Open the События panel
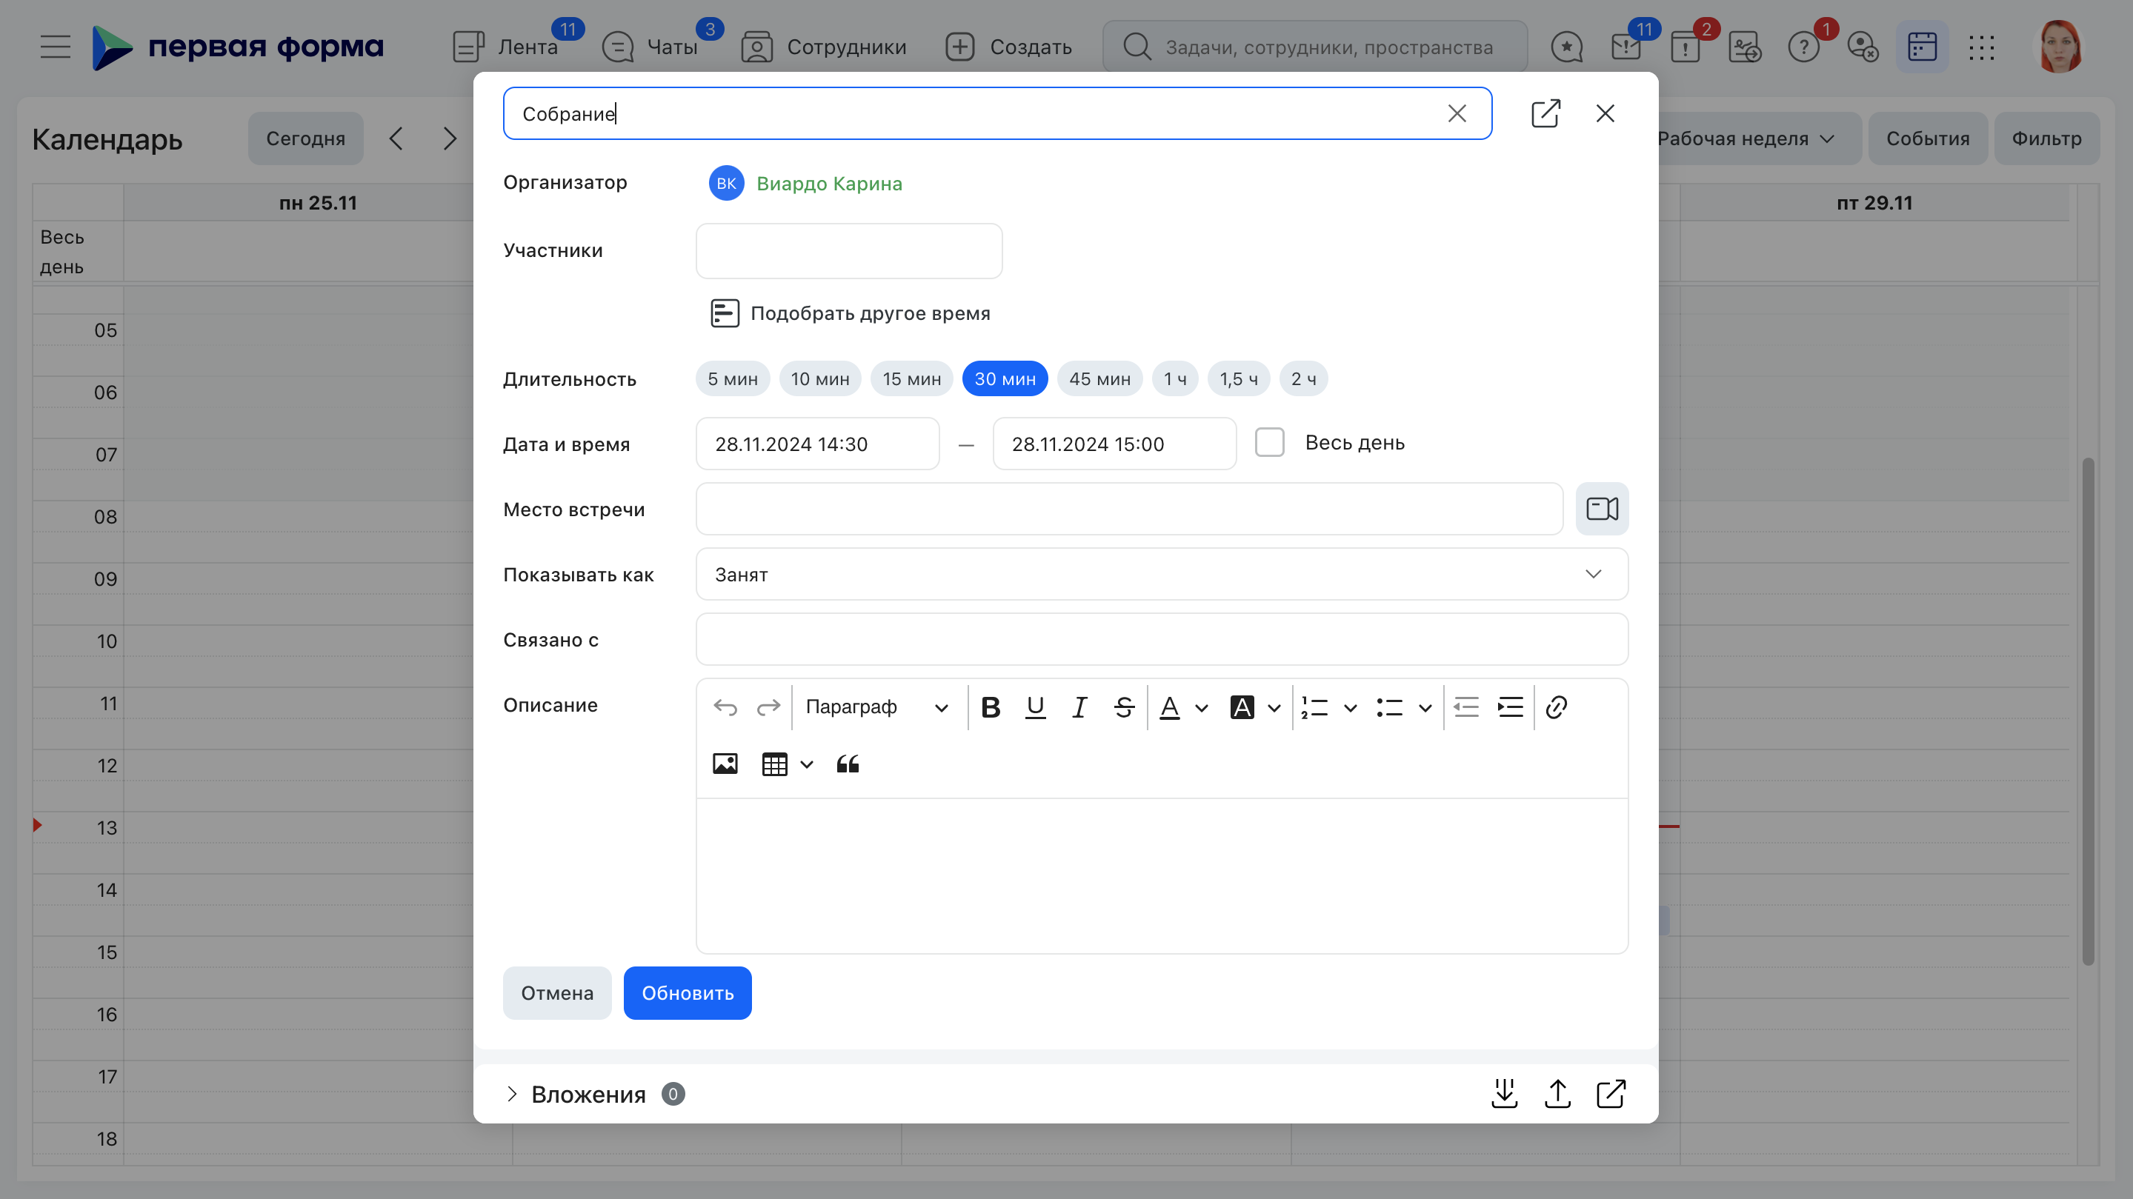The height and width of the screenshot is (1199, 2133). (1928, 138)
